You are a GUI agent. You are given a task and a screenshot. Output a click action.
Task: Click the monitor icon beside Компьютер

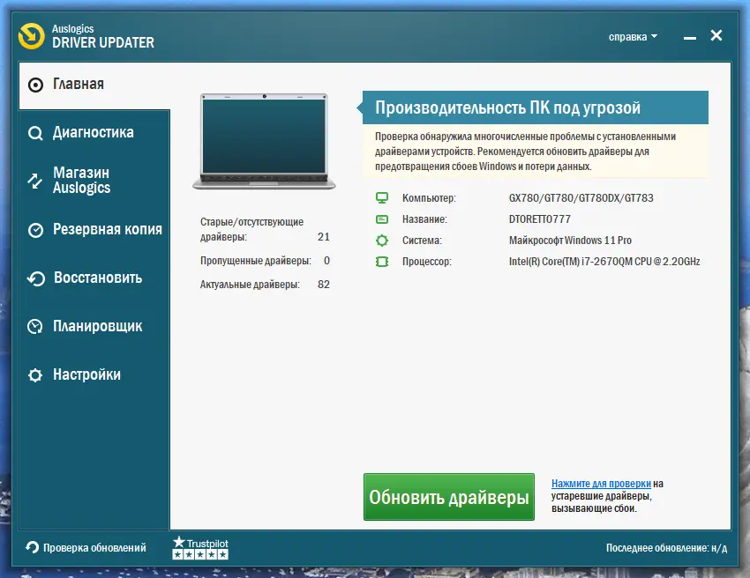381,197
